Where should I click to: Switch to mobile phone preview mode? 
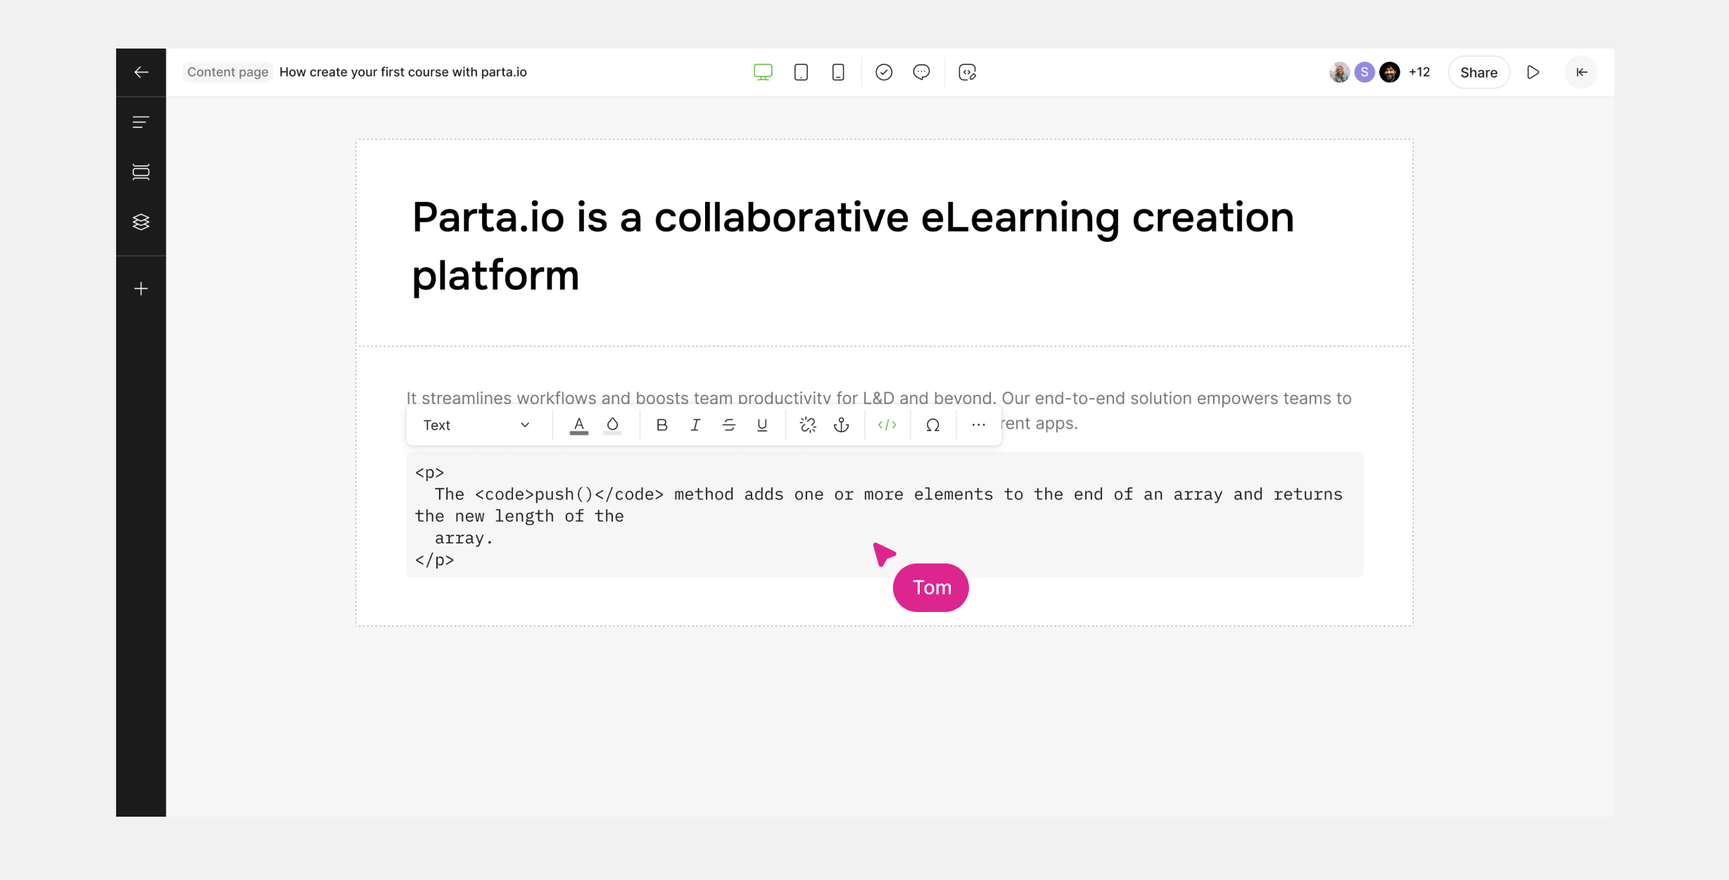pyautogui.click(x=838, y=72)
